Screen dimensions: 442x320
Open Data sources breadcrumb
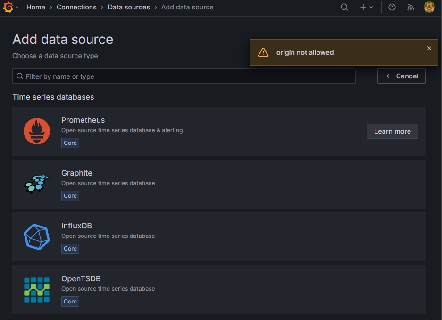click(x=129, y=7)
